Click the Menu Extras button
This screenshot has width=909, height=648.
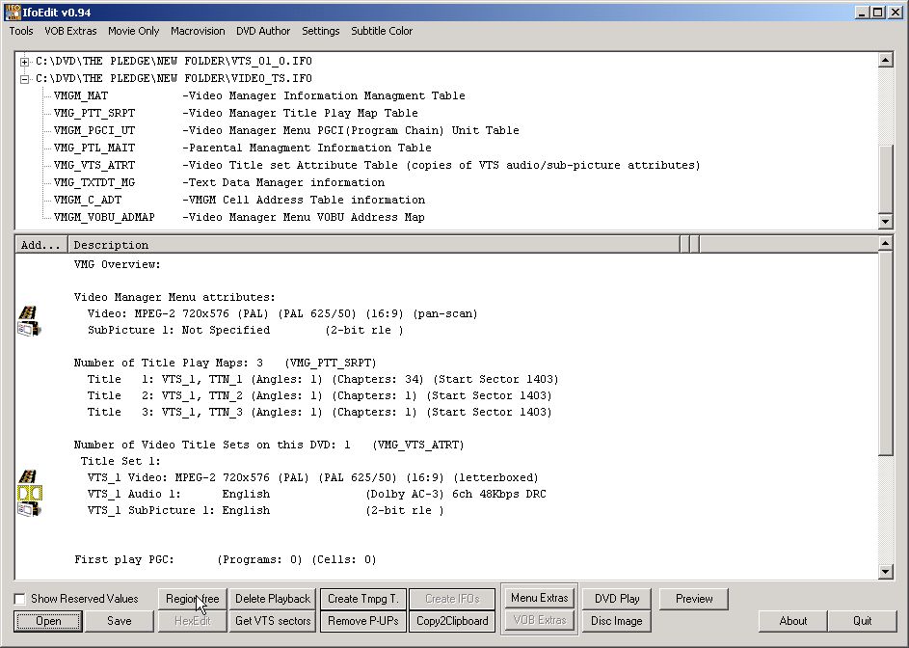click(539, 598)
